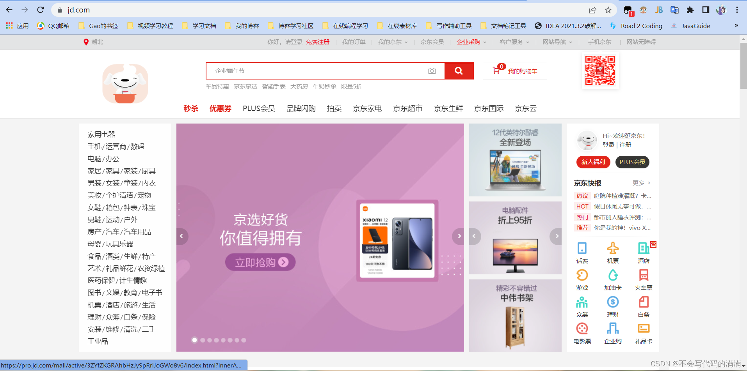
Task: Expand the 企业采购 dropdown
Action: (471, 42)
